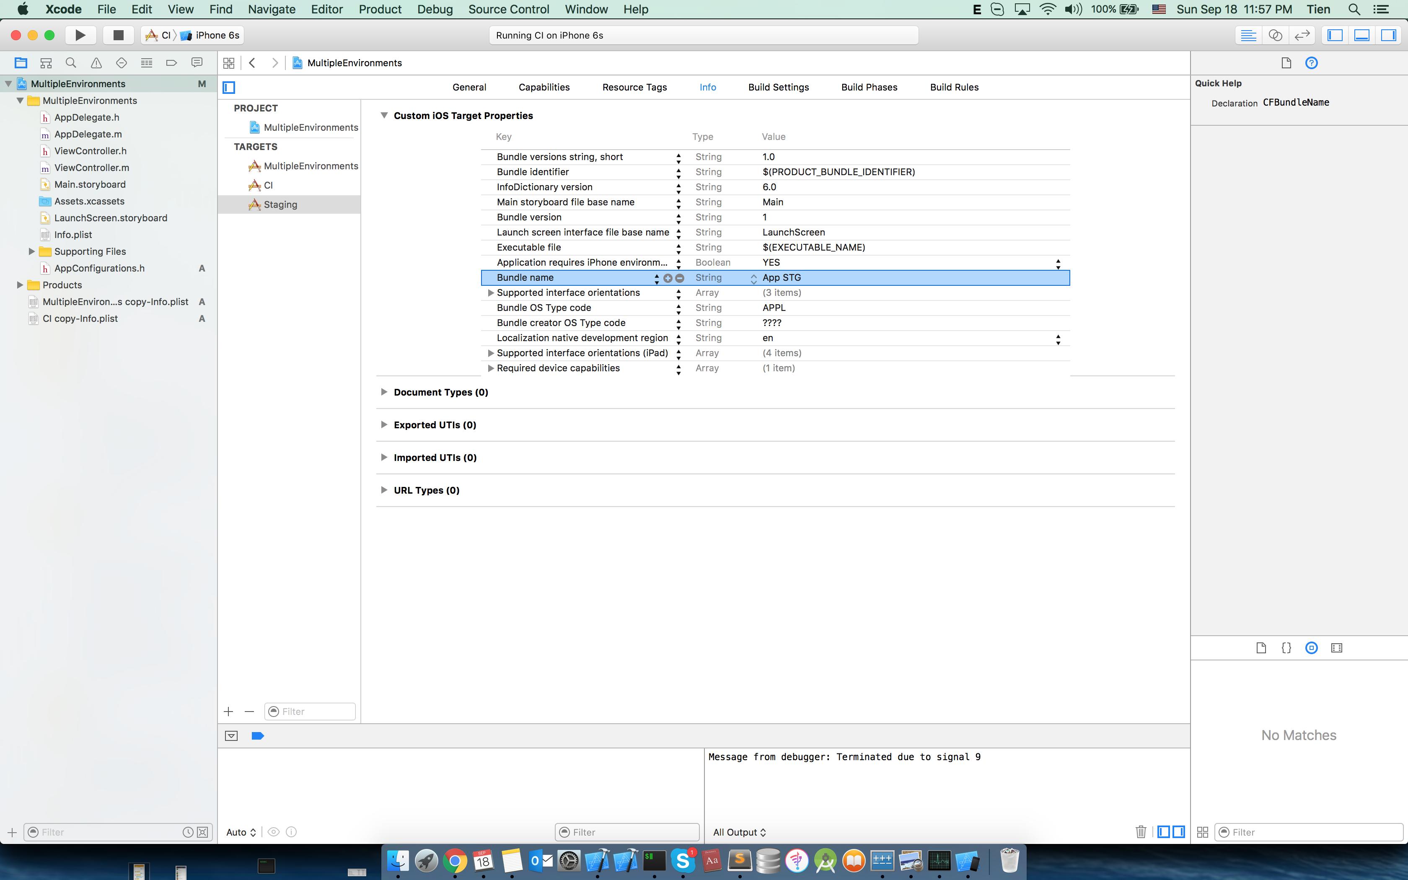Select the CI target
Image resolution: width=1408 pixels, height=880 pixels.
tap(268, 185)
